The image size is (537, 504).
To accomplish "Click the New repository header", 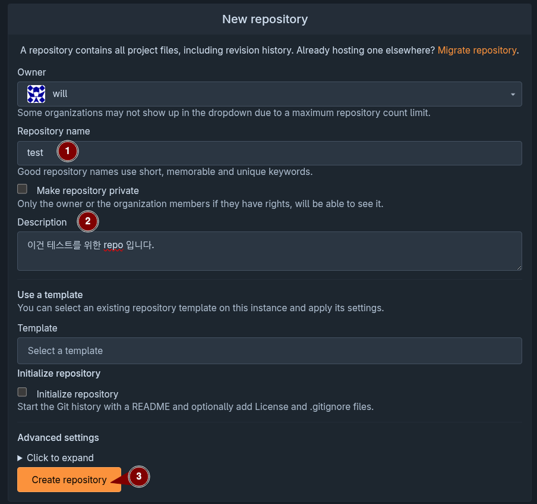I will pyautogui.click(x=265, y=18).
